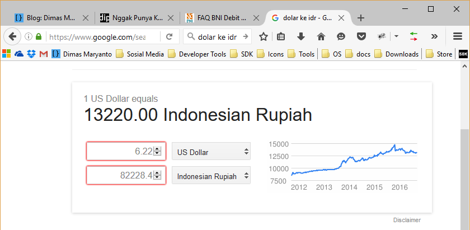Adjust US Dollar amount with spinner arrows

pyautogui.click(x=157, y=151)
